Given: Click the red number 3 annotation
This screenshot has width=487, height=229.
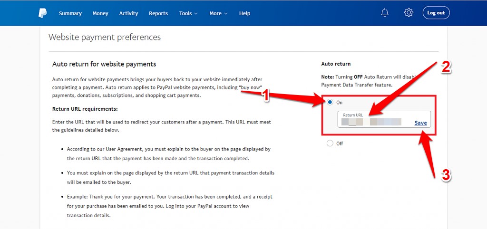Looking at the screenshot, I should coord(446,175).
